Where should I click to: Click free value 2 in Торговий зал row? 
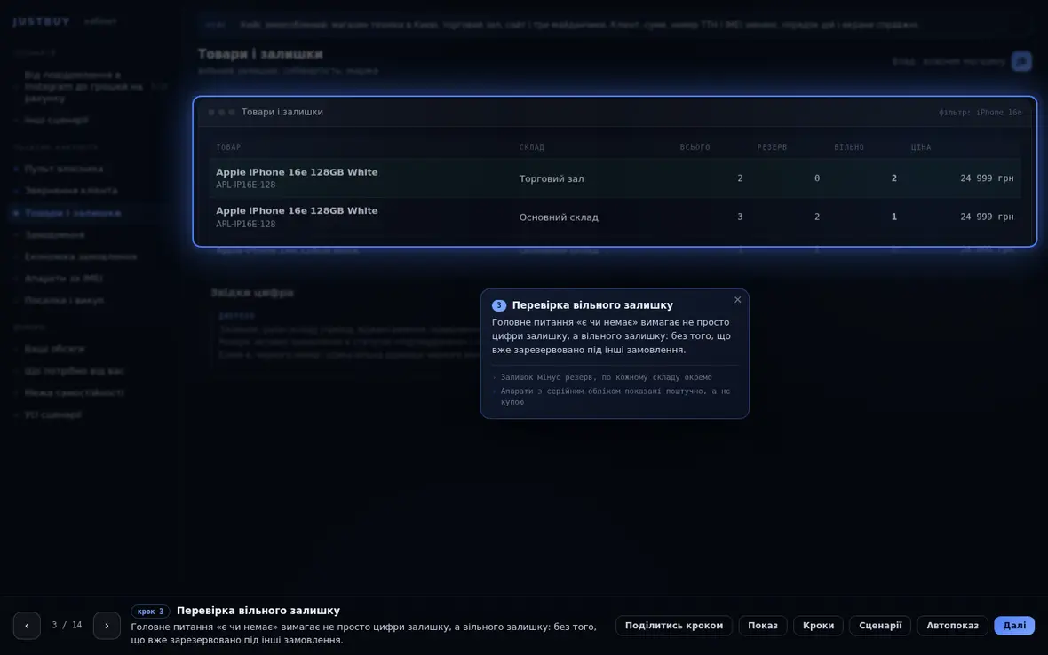[x=893, y=178]
